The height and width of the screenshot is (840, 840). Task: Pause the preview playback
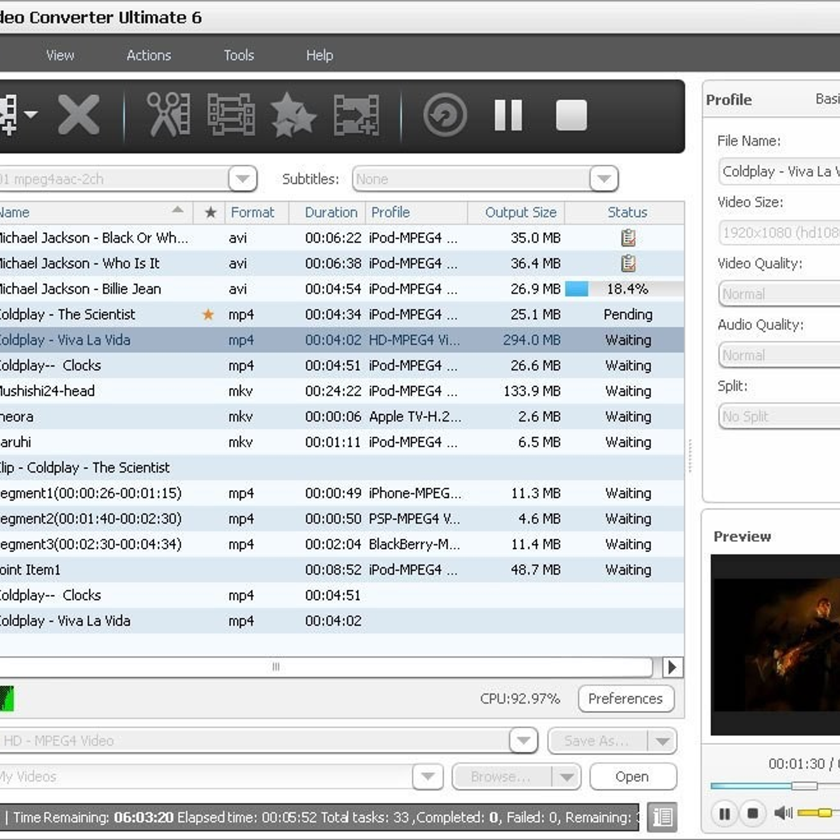pos(724,814)
